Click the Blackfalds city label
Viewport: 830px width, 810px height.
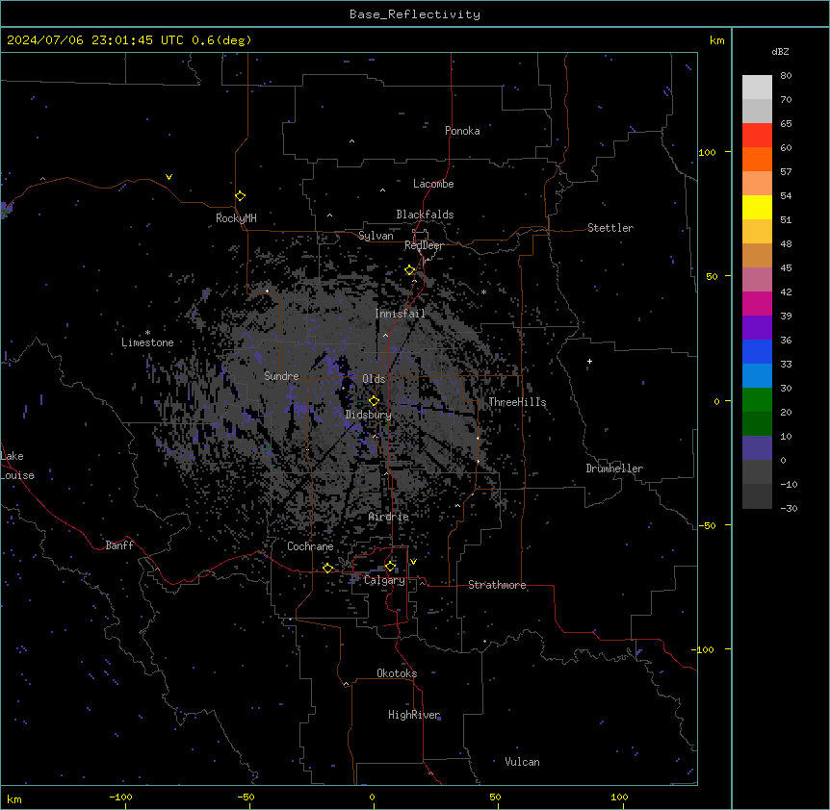pyautogui.click(x=425, y=215)
